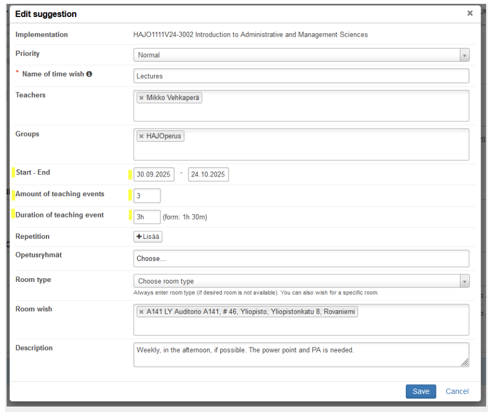Open the Opetusryhmät Choose selector
The height and width of the screenshot is (412, 491).
point(301,258)
